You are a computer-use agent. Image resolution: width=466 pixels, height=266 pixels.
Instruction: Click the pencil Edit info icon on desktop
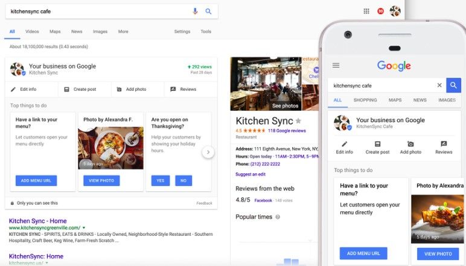(x=13, y=89)
